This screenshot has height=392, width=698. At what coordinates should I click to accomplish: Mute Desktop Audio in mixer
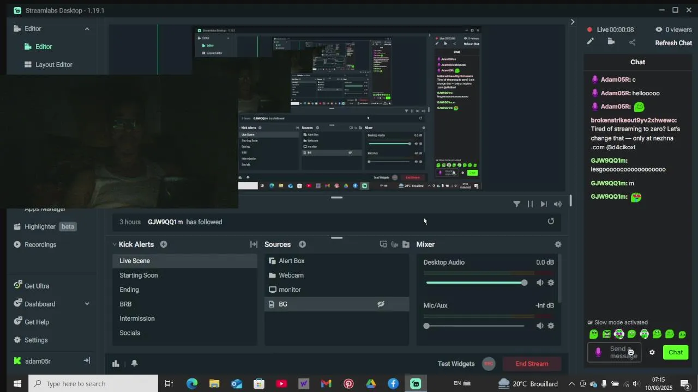(x=540, y=283)
